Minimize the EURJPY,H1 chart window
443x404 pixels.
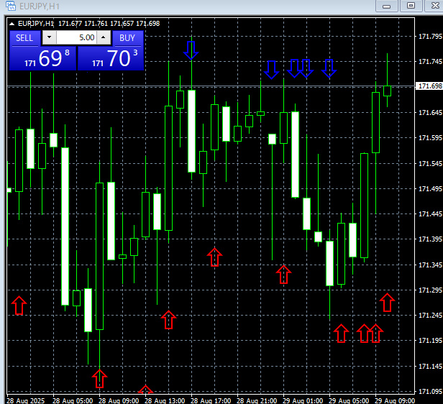point(386,6)
